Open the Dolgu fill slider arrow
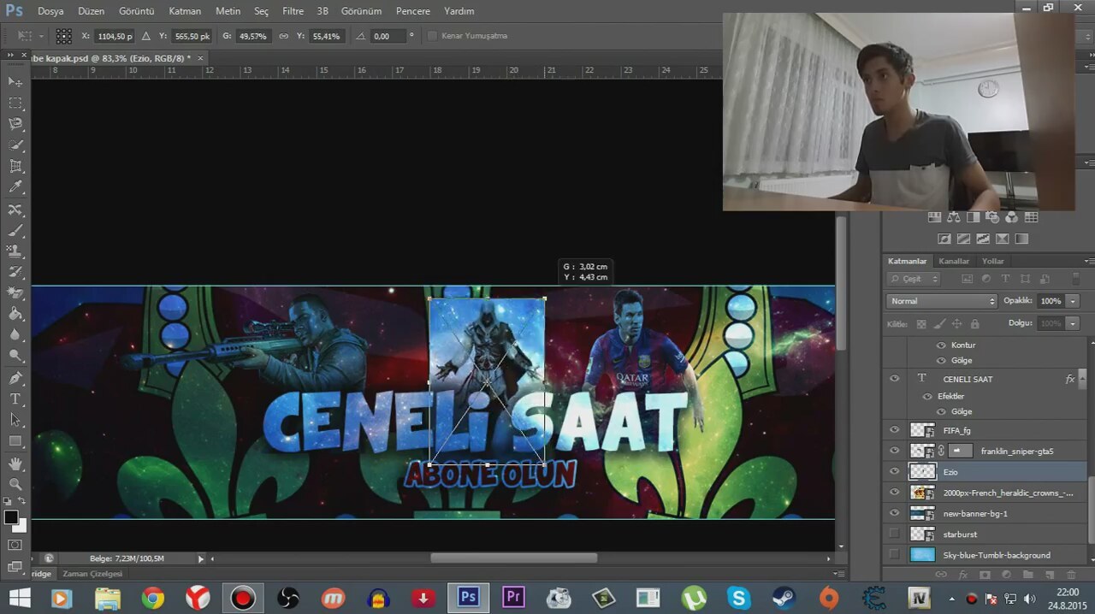Screen dimensions: 1095x614 (x=1073, y=324)
